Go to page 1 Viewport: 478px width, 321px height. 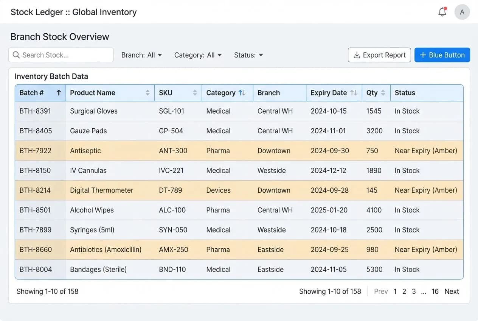point(395,291)
